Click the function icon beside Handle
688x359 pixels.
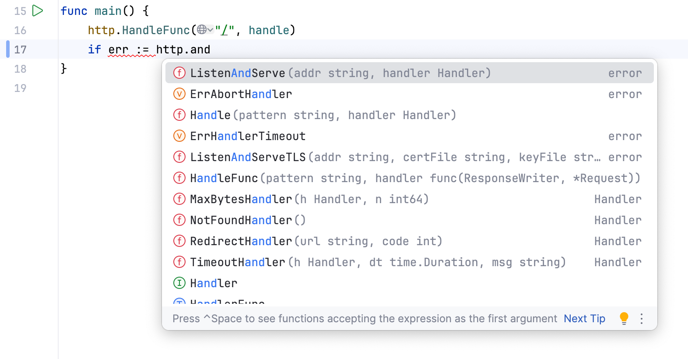[x=179, y=115]
